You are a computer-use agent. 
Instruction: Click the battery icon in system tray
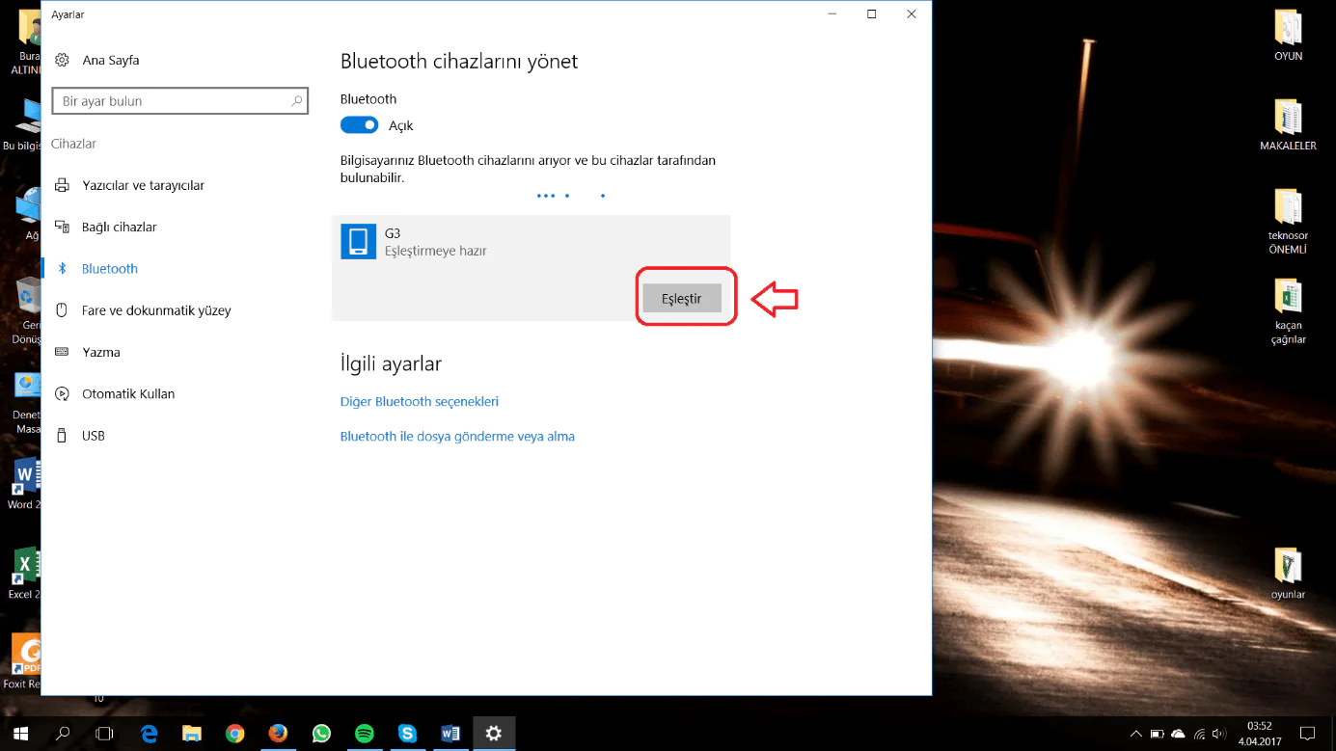point(1157,735)
